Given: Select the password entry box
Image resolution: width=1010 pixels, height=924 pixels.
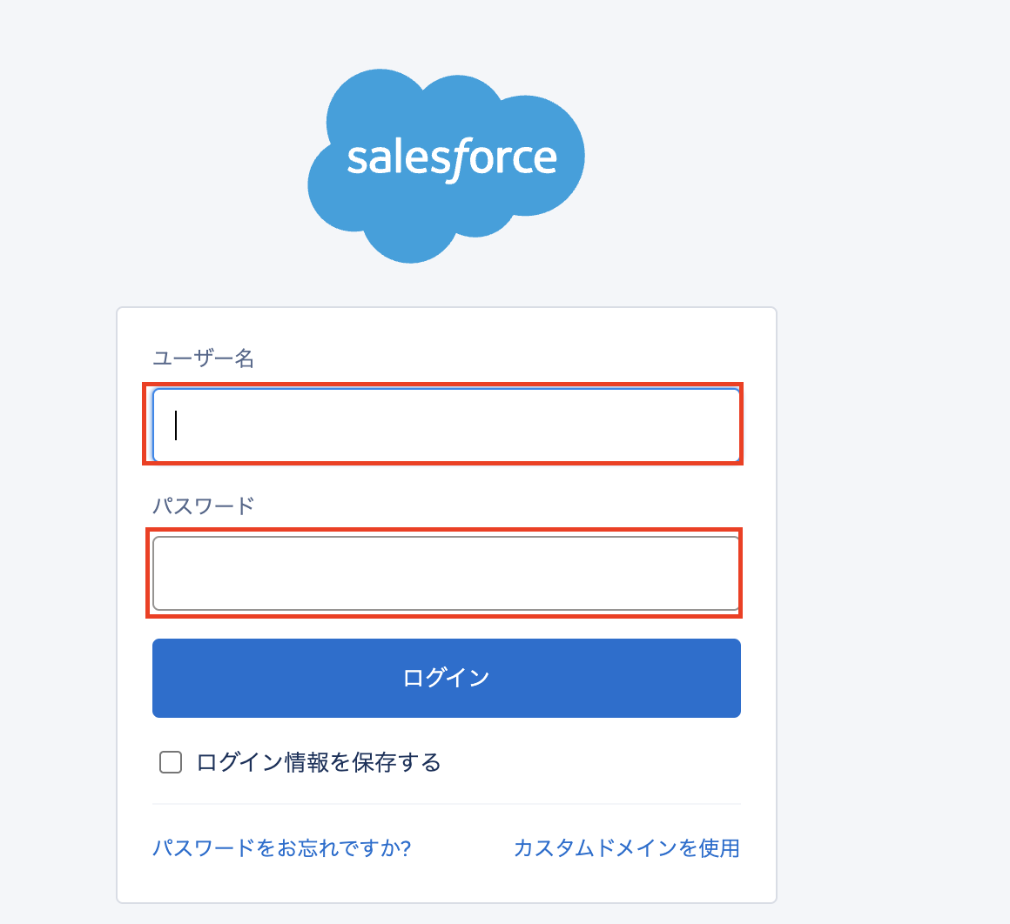Looking at the screenshot, I should tap(446, 572).
